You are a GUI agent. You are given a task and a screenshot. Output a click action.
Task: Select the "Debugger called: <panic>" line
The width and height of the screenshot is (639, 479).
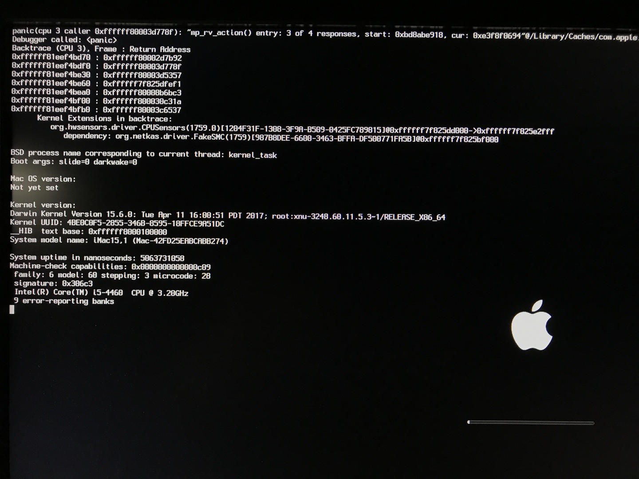pyautogui.click(x=64, y=40)
